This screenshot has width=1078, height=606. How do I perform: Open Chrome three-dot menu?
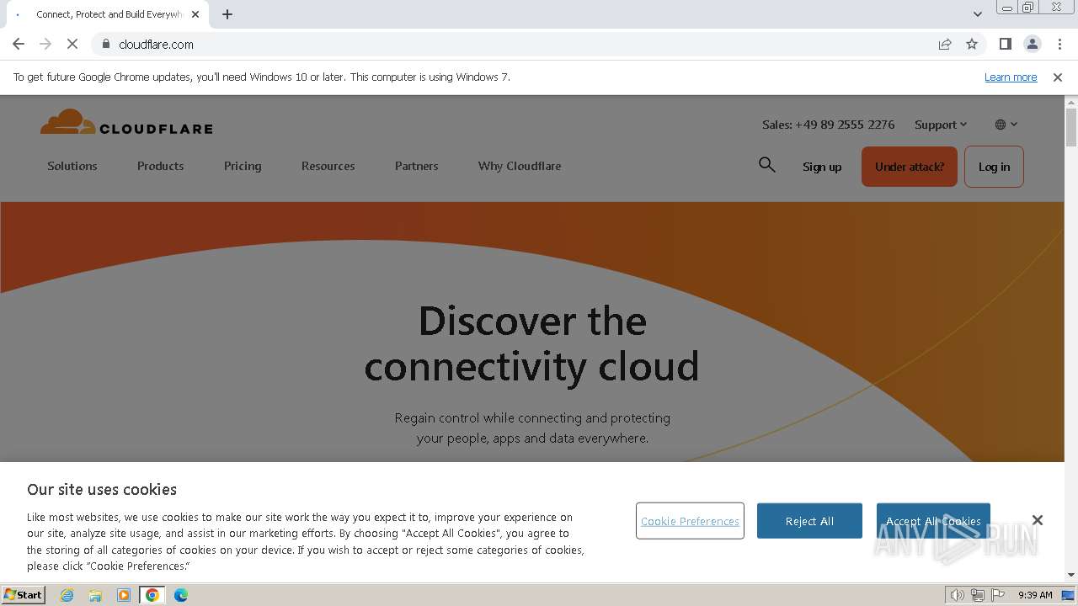[x=1059, y=44]
